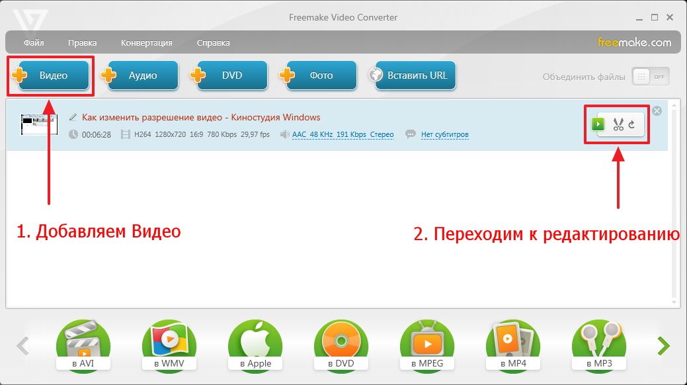This screenshot has height=385, width=687.
Task: Open the Нет субтитров subtitles dropdown
Action: coord(444,135)
